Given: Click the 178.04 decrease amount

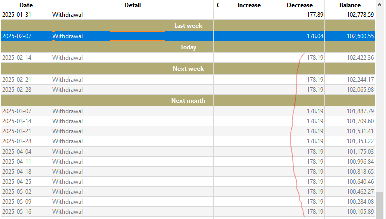Looking at the screenshot, I should 315,36.
